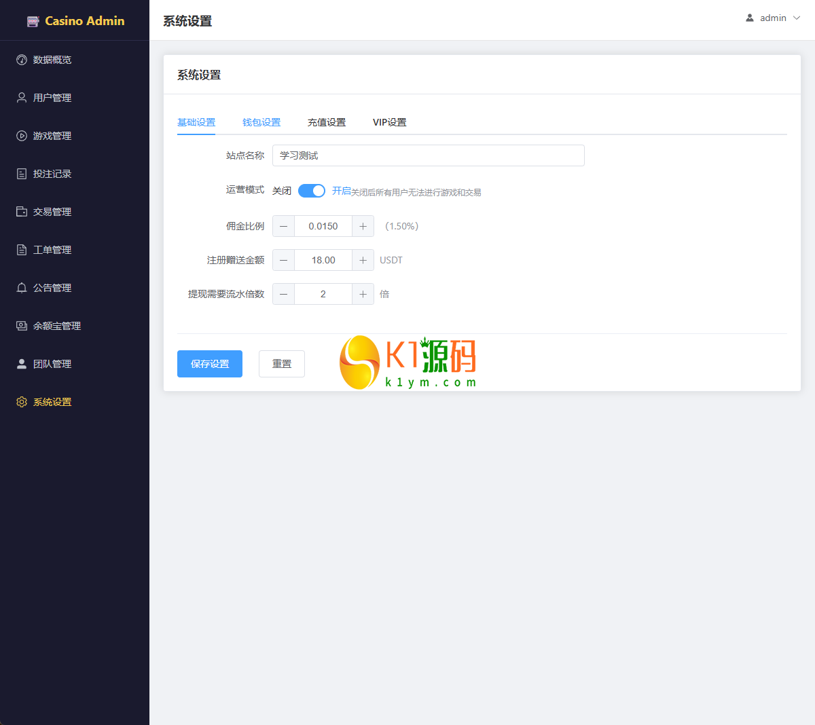Decrease 佣金比例 with minus button
This screenshot has height=725, width=815.
pos(283,226)
